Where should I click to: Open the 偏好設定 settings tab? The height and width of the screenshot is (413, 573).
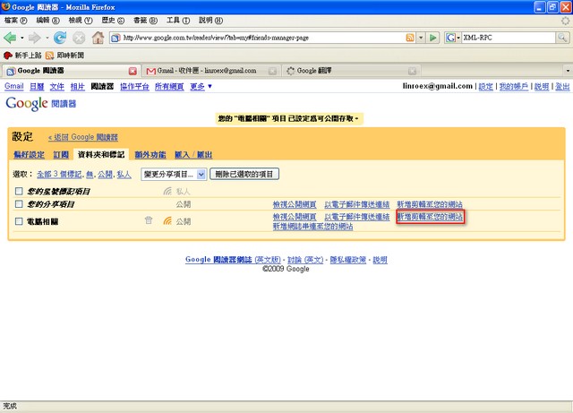(29, 155)
